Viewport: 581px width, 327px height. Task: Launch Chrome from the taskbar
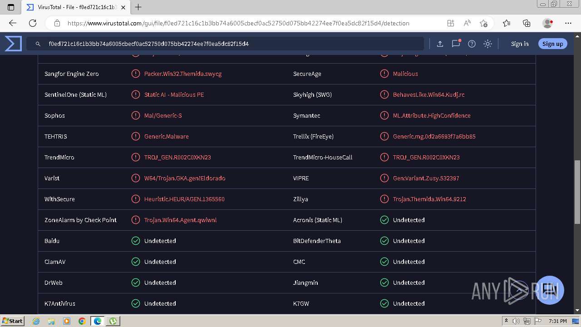coord(82,321)
